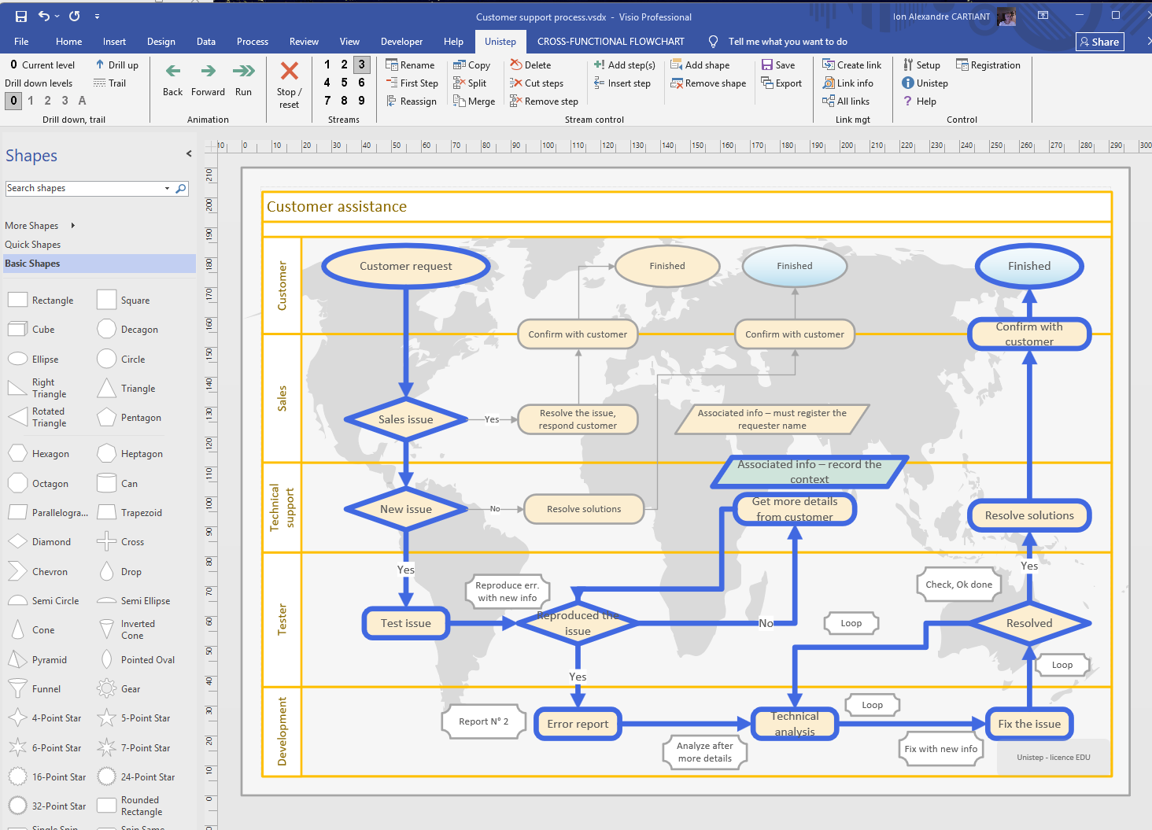1152x830 pixels.
Task: Switch to the CROSS-FUNCTIONAL FLOWCHART tab
Action: pyautogui.click(x=611, y=42)
